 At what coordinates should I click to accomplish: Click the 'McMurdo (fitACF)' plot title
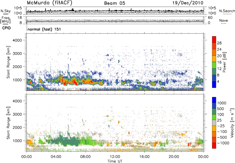coord(49,3)
